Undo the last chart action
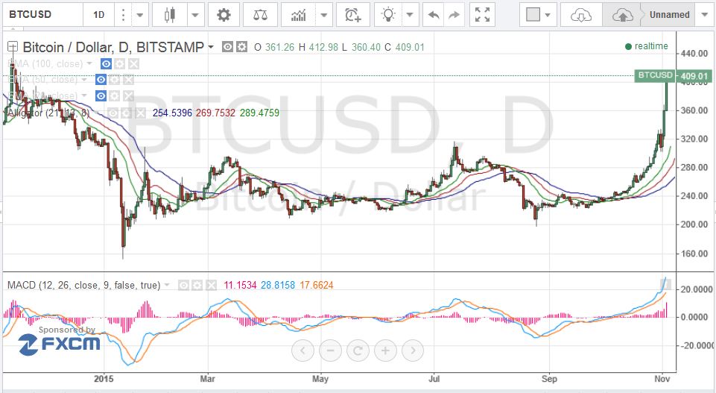This screenshot has height=393, width=716. coord(434,15)
